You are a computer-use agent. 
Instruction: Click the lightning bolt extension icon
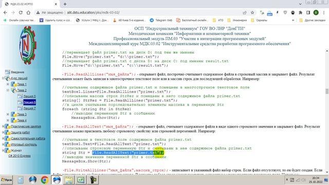tap(278, 12)
